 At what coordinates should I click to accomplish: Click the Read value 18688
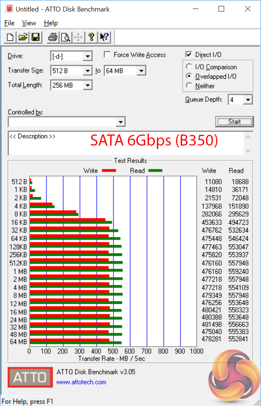[240, 182]
